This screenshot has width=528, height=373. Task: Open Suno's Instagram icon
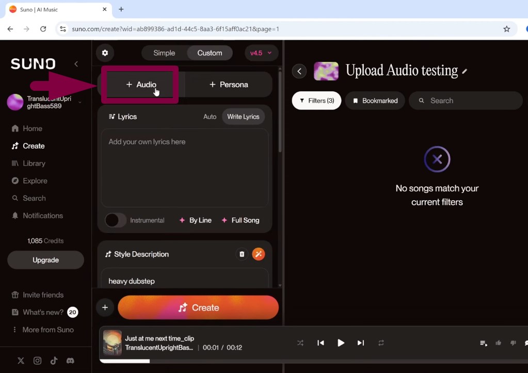pos(37,361)
